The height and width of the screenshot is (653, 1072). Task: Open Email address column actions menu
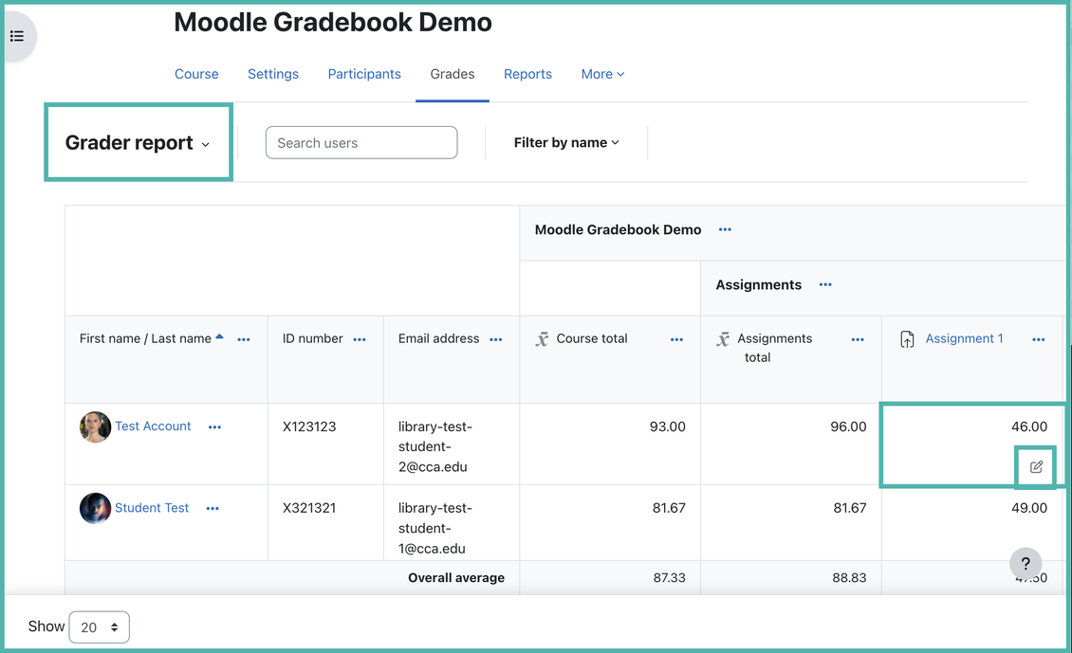[496, 339]
